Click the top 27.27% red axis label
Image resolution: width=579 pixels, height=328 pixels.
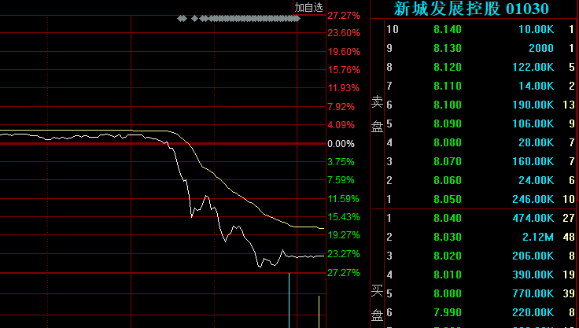coord(344,15)
